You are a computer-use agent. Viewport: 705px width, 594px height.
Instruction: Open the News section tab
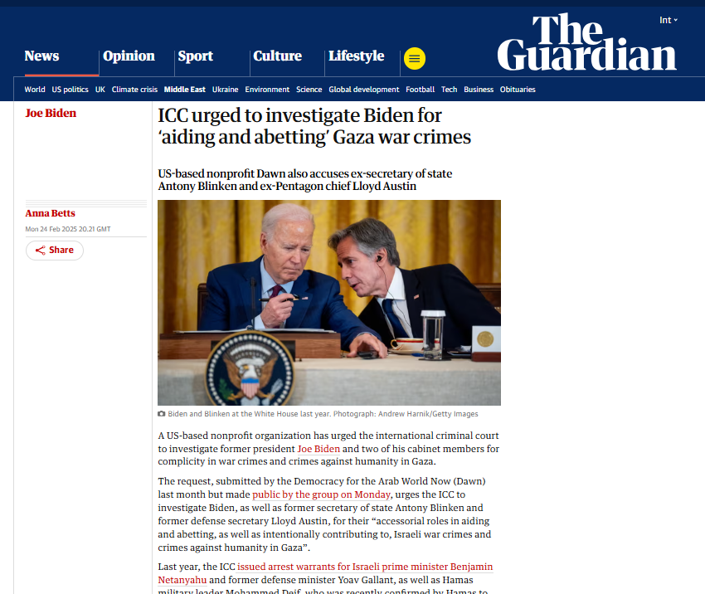coord(41,56)
